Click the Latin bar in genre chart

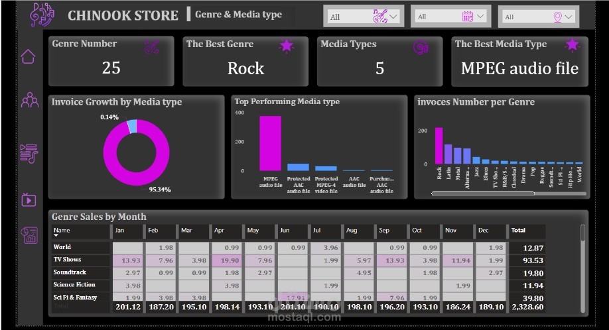[448, 154]
